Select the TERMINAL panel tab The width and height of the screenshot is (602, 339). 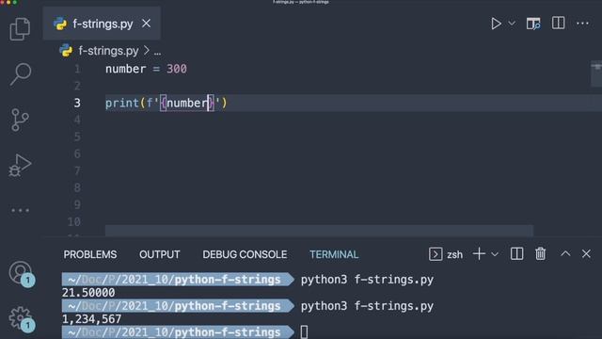pos(334,254)
